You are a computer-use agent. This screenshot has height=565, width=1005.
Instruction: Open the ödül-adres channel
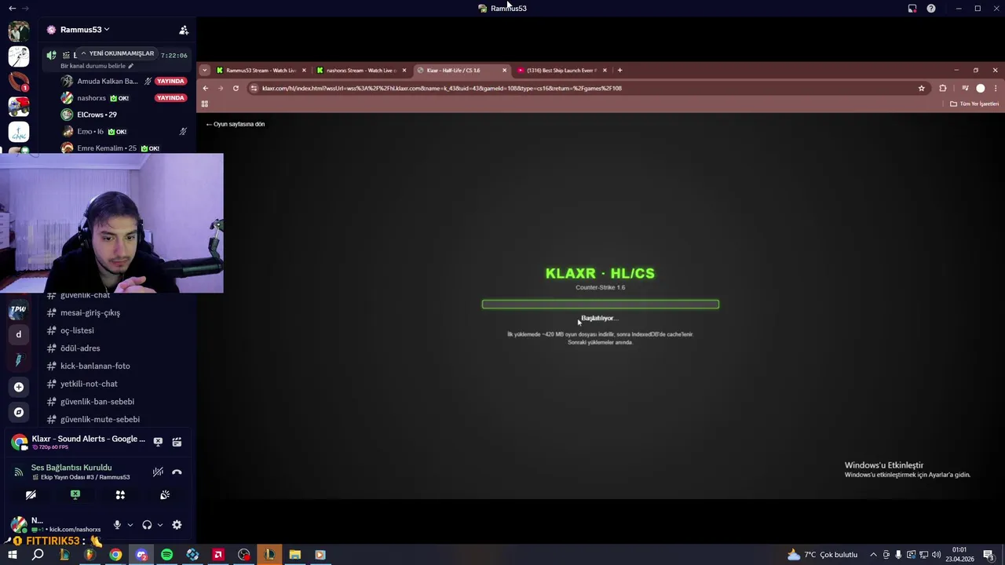tap(80, 348)
